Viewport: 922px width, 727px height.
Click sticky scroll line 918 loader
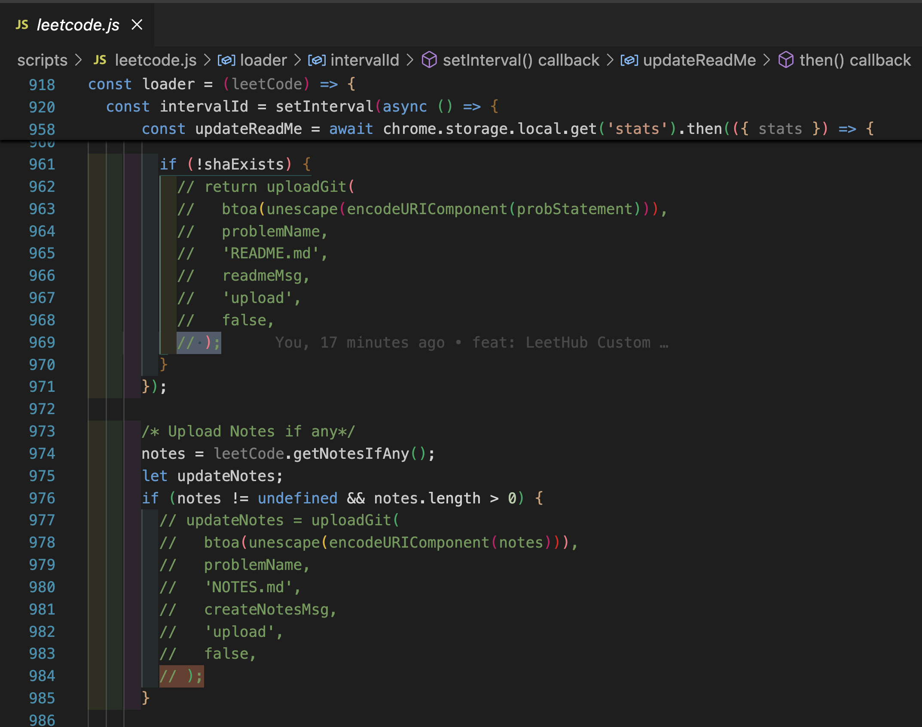tap(168, 84)
